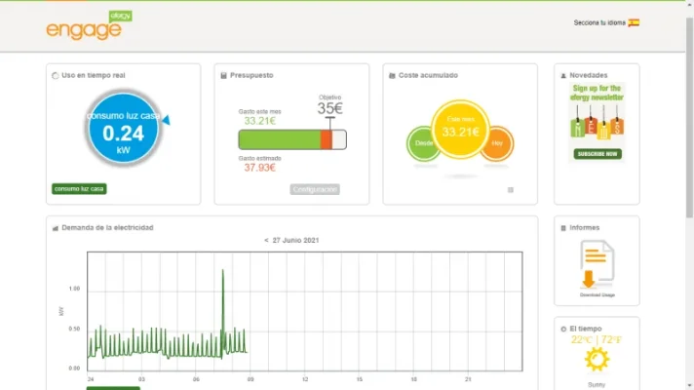
Task: Click the engage efergy logo
Action: tap(89, 25)
